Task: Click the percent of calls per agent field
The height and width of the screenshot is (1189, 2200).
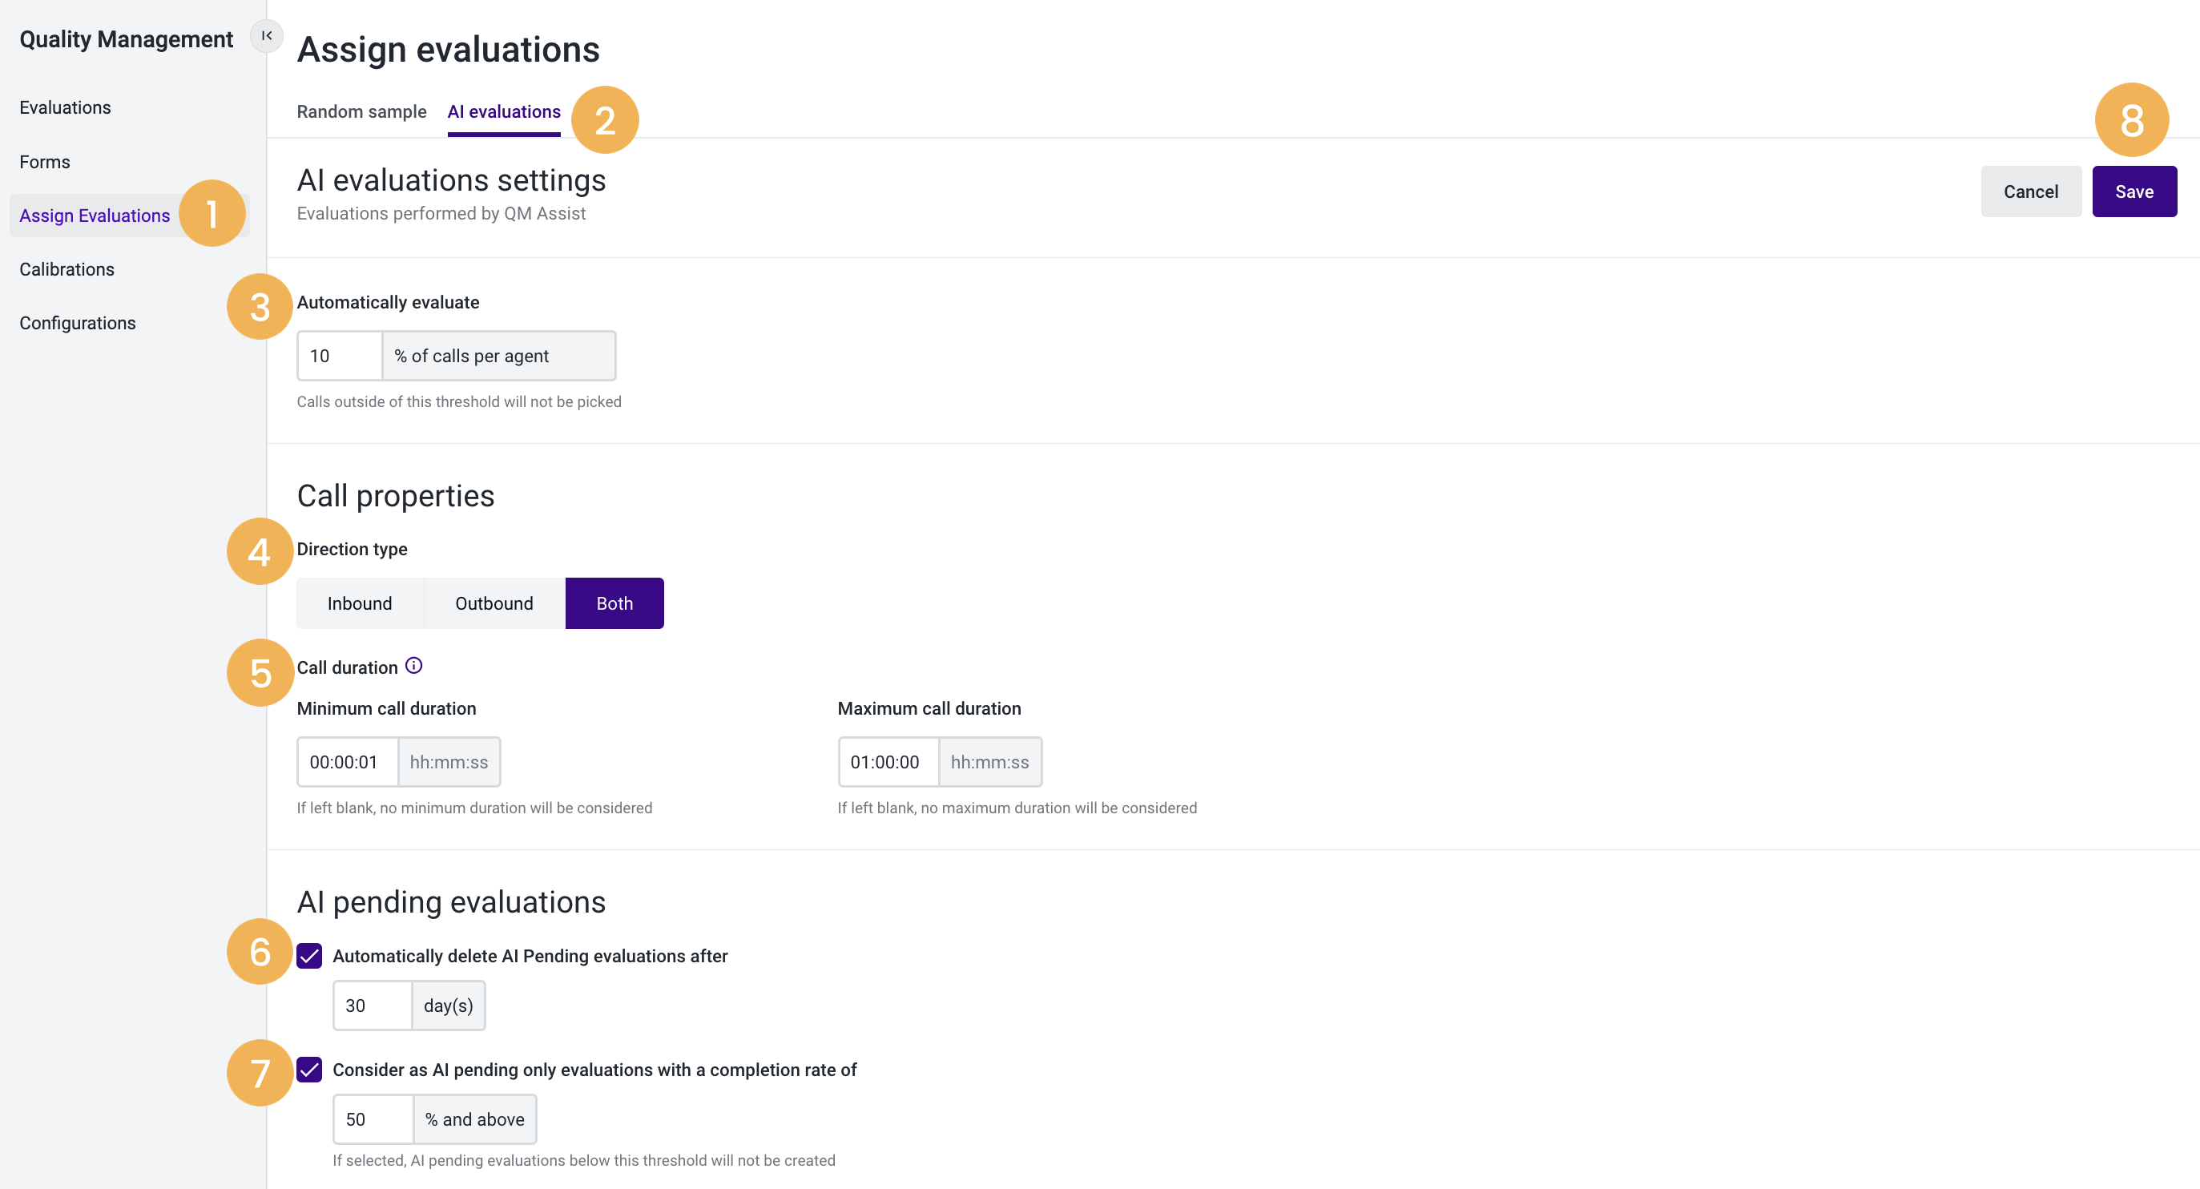Action: coord(339,355)
